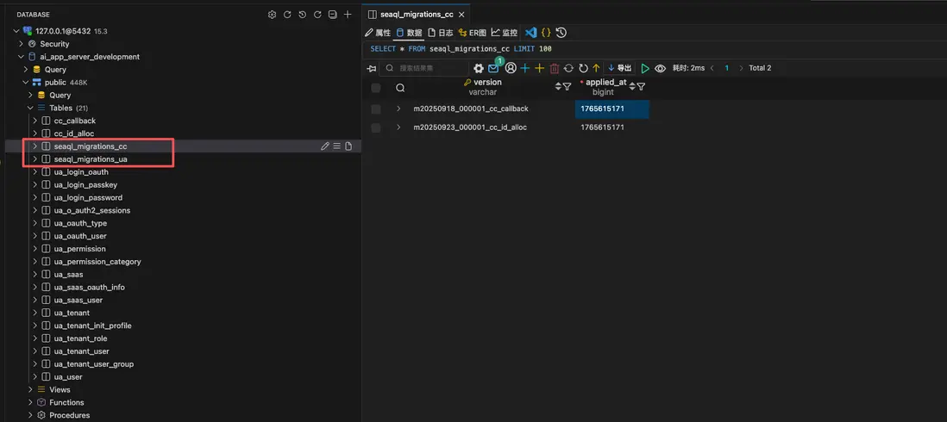Open the history clock icon in the tab bar
The width and height of the screenshot is (947, 422).
coord(561,33)
